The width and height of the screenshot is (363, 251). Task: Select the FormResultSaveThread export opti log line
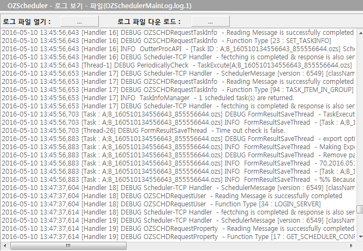(178, 138)
